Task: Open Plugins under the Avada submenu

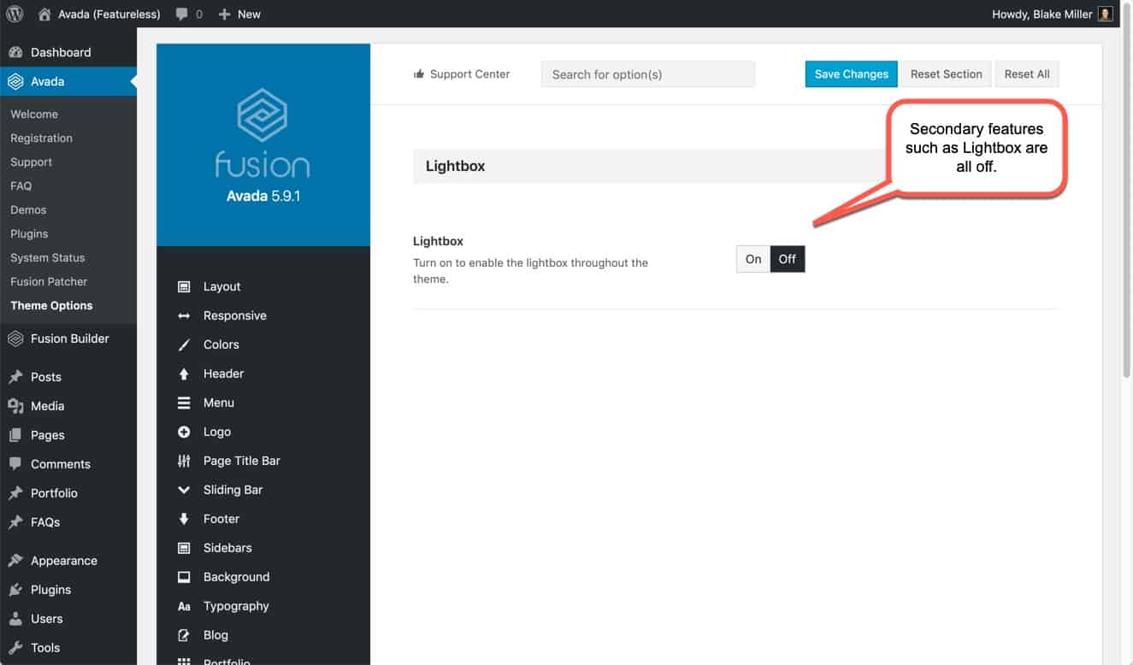Action: coord(29,233)
